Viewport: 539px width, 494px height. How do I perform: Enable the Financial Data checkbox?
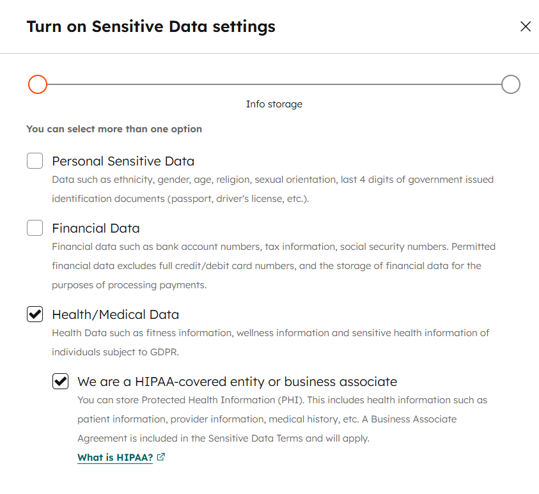click(35, 228)
